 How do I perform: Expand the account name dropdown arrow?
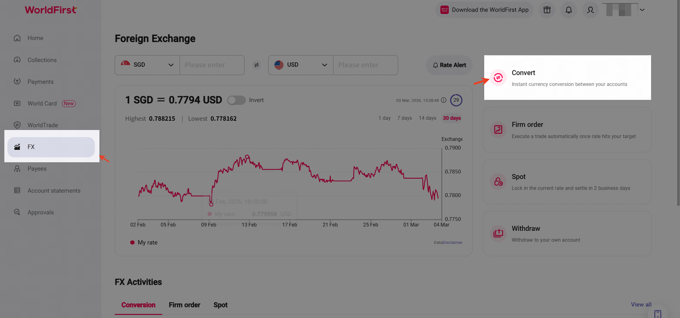(642, 10)
